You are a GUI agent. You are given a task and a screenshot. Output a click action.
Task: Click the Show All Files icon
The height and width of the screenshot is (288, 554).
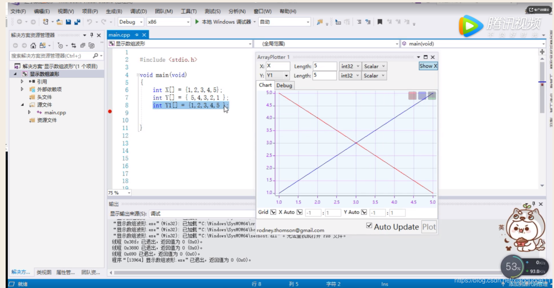tap(92, 45)
